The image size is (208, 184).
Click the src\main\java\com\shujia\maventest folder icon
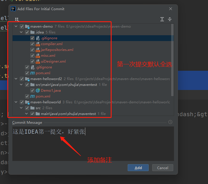(32, 85)
